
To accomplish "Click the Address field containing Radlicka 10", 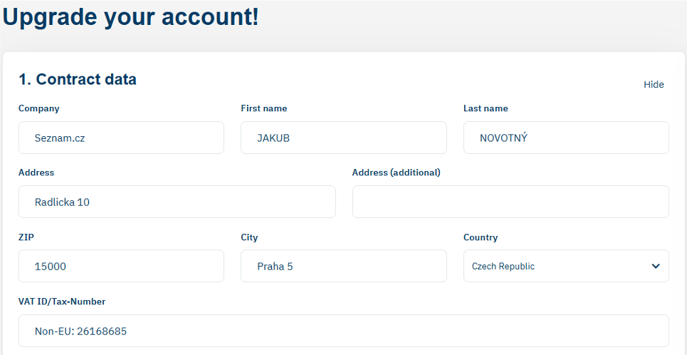I will 177,202.
